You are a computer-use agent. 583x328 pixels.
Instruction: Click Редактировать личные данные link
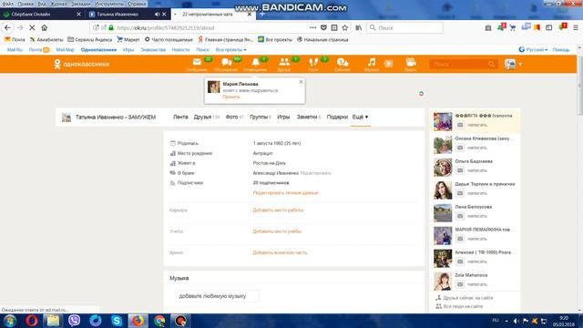click(x=285, y=192)
